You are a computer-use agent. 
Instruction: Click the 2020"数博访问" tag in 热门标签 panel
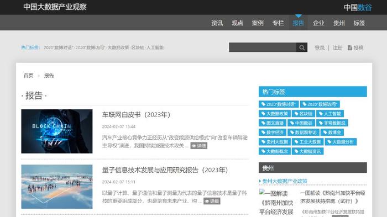pos(320,104)
